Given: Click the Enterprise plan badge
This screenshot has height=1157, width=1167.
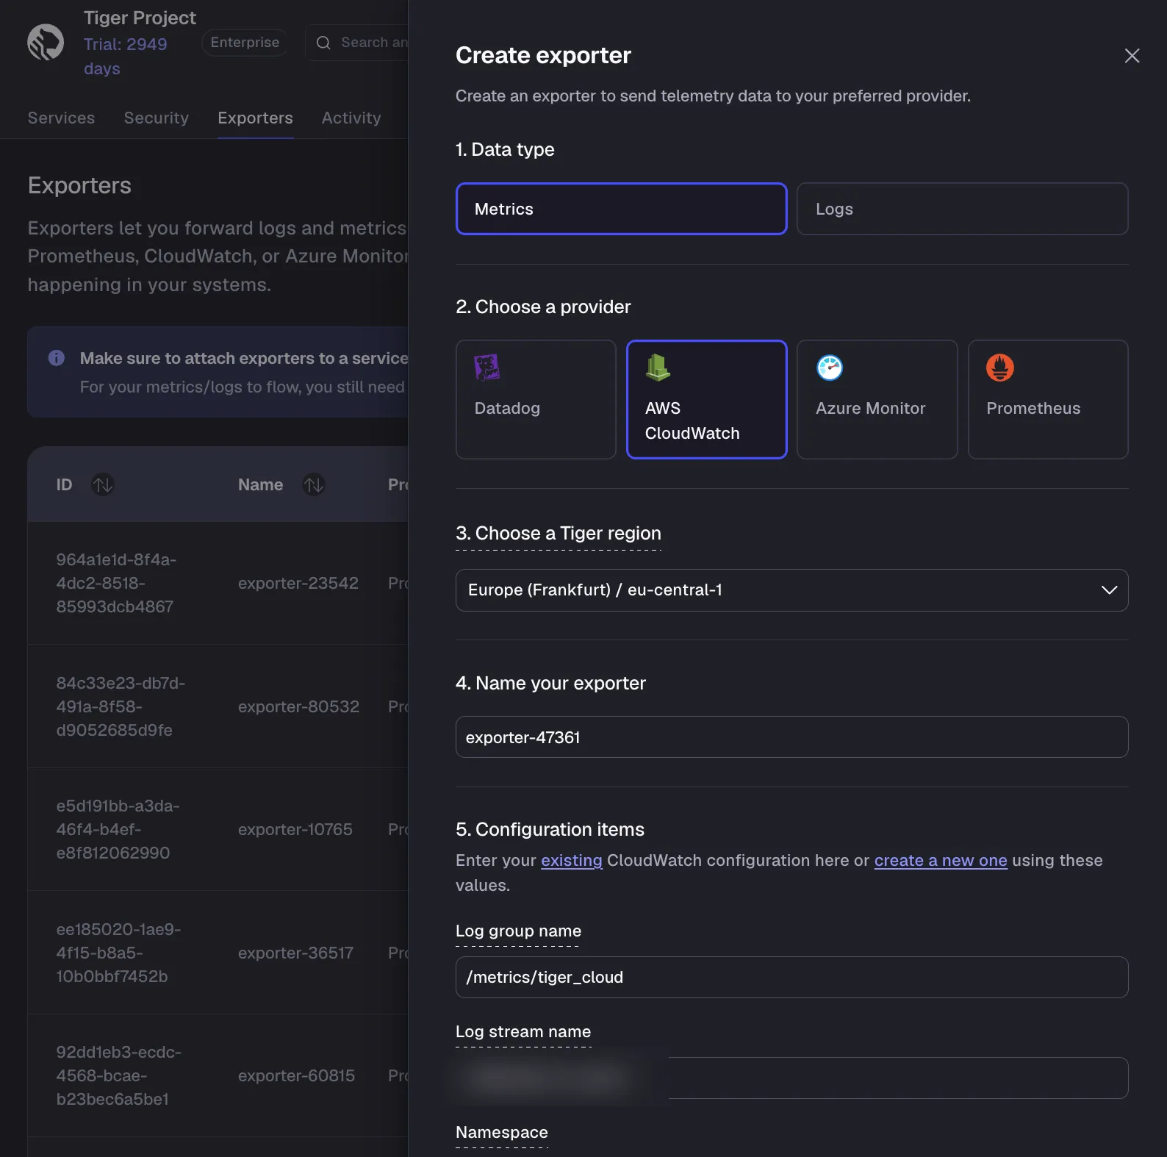Looking at the screenshot, I should (245, 43).
